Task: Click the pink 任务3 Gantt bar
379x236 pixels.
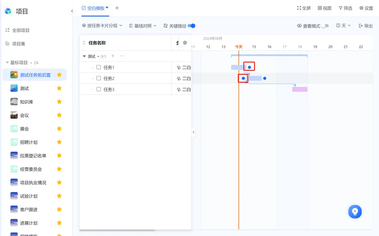Action: pyautogui.click(x=300, y=89)
